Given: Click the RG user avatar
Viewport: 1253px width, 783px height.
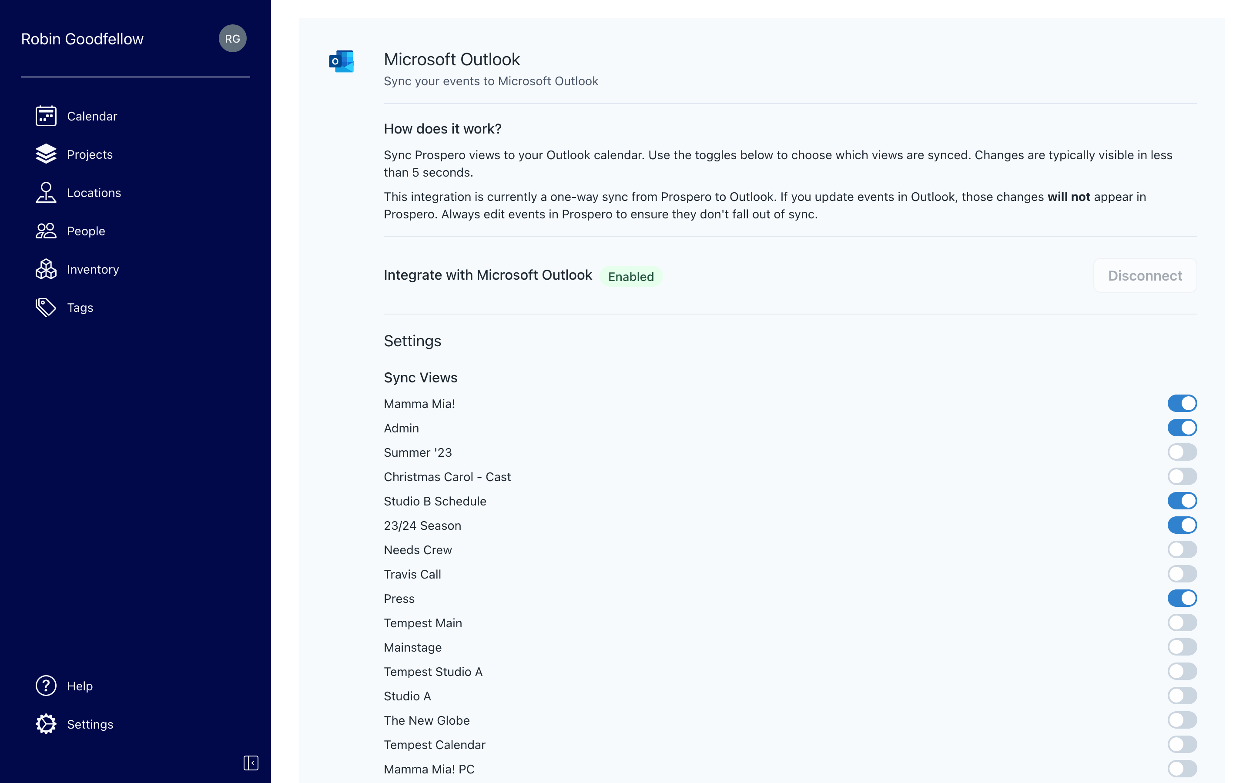Looking at the screenshot, I should point(232,39).
